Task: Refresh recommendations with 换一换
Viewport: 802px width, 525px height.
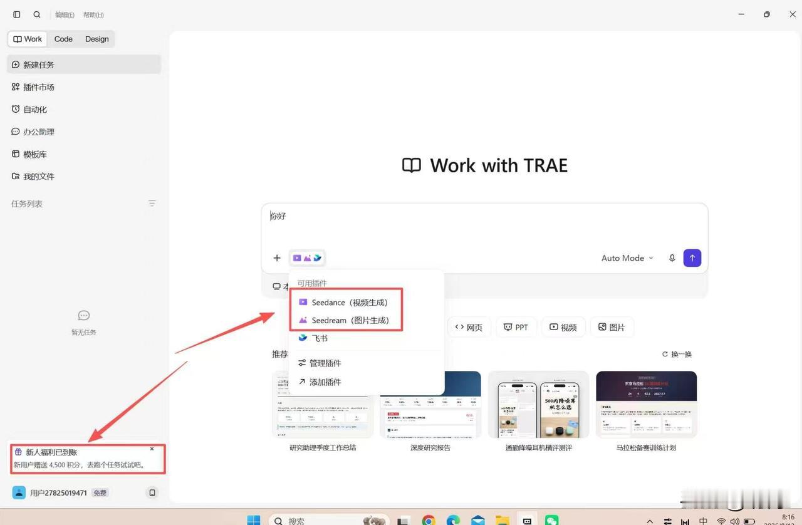Action: click(677, 355)
